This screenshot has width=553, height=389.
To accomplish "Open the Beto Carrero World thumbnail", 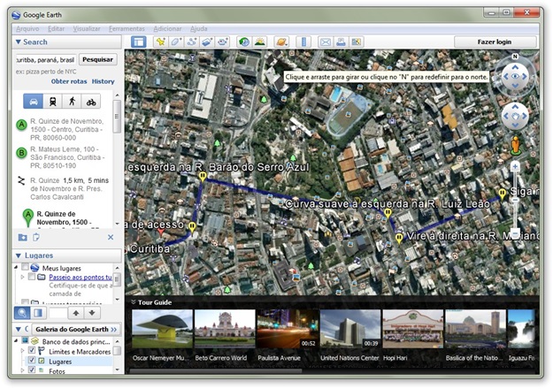I will click(x=225, y=329).
